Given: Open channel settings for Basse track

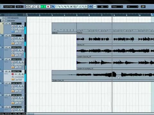Looking at the screenshot, I should click(x=13, y=41).
